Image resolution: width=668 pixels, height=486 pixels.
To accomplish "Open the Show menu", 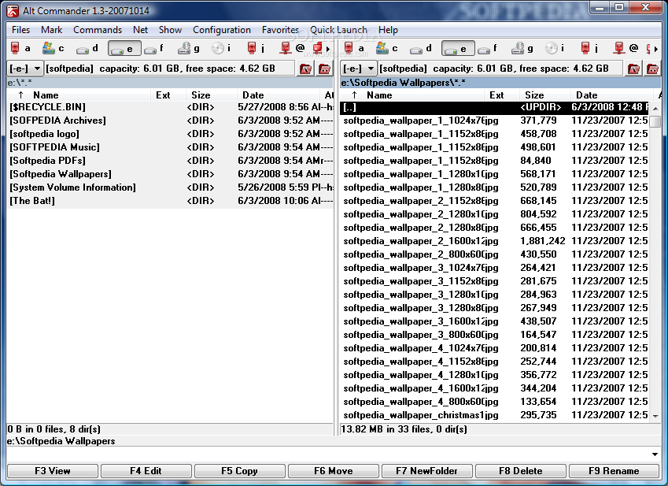I will point(170,30).
